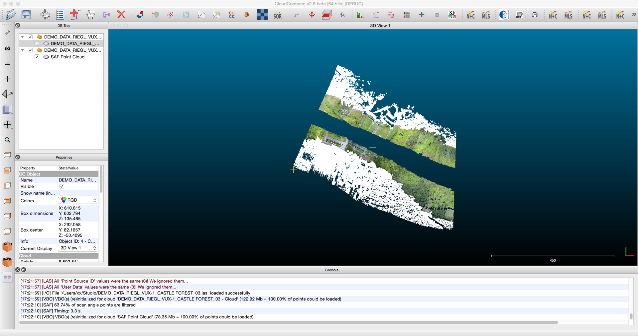Click the Properties panel vertical scrollbar

101,179
